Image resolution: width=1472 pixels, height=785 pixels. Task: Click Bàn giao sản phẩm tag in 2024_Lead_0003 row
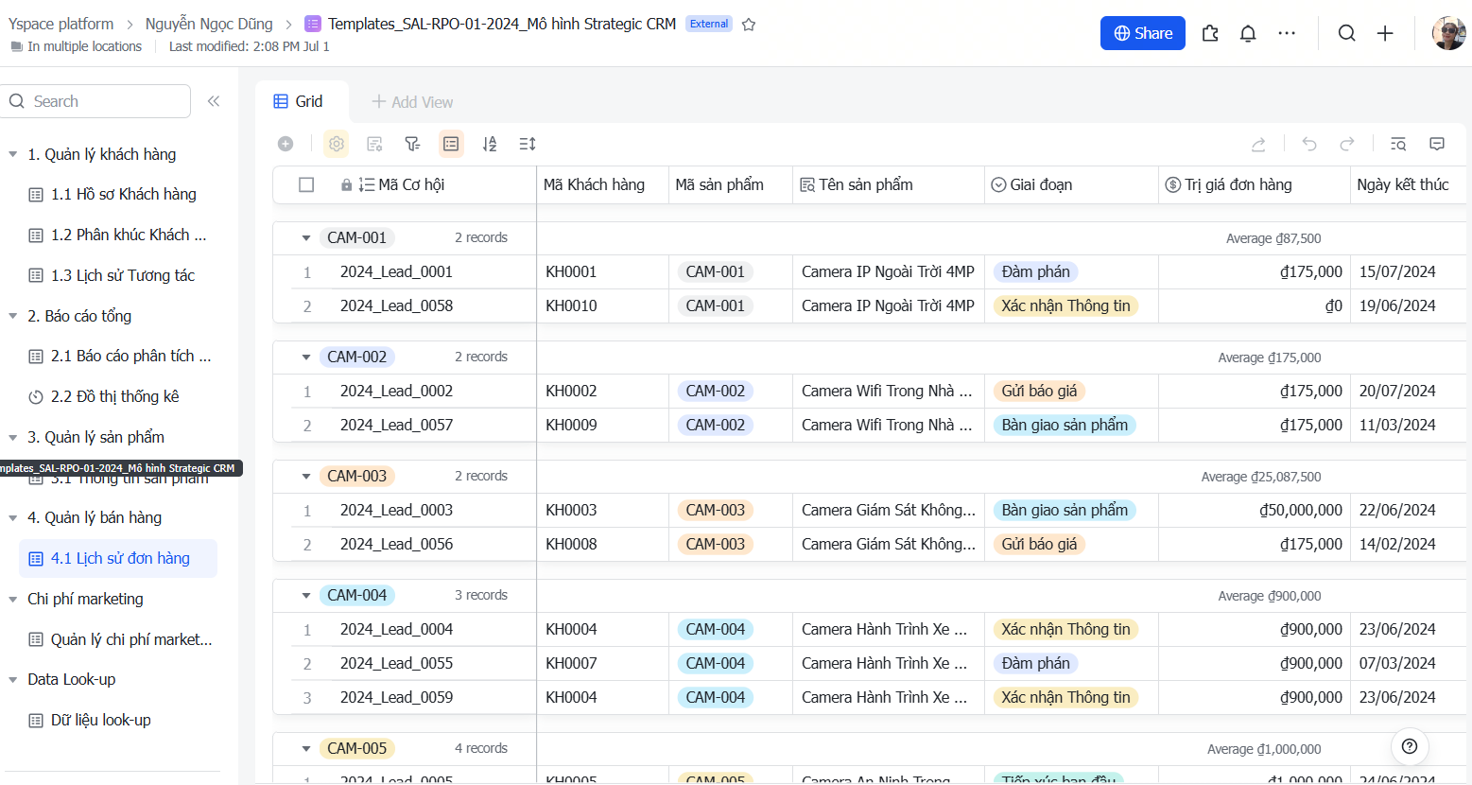[x=1065, y=510]
